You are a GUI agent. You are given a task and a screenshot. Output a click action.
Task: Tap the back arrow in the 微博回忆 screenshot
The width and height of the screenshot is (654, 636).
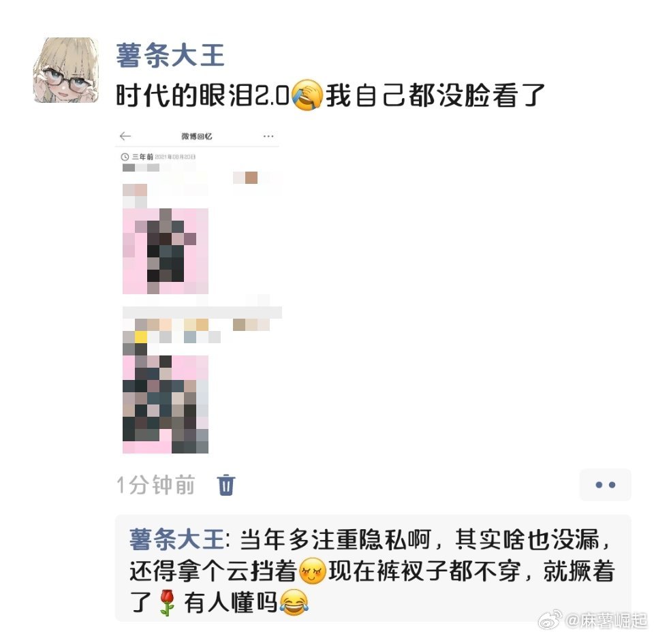click(x=125, y=136)
